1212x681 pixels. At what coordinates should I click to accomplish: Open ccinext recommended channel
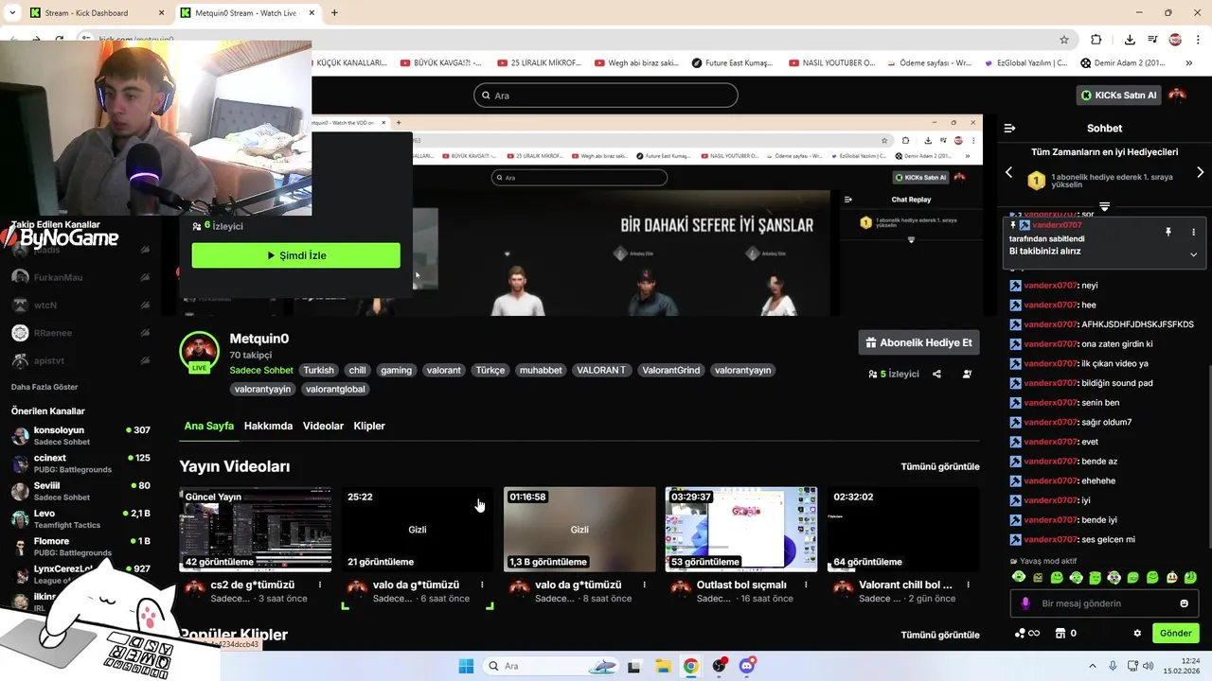80,463
